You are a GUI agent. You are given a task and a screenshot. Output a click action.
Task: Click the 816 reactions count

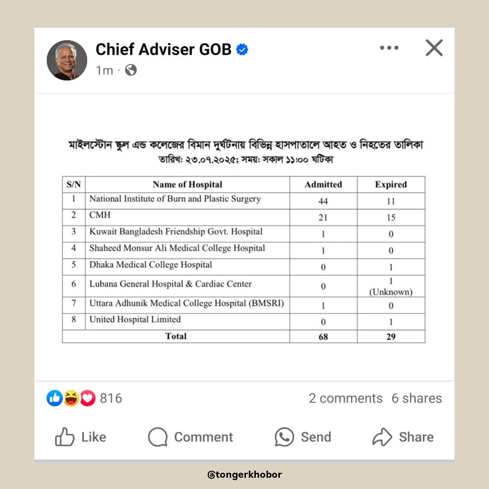[110, 398]
